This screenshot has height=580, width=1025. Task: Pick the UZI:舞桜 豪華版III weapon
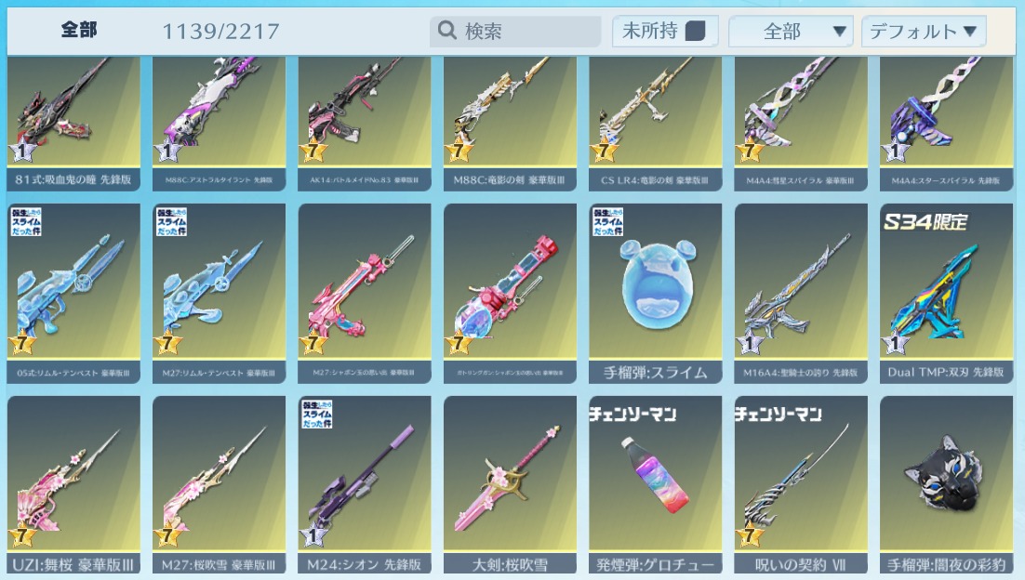(x=73, y=484)
